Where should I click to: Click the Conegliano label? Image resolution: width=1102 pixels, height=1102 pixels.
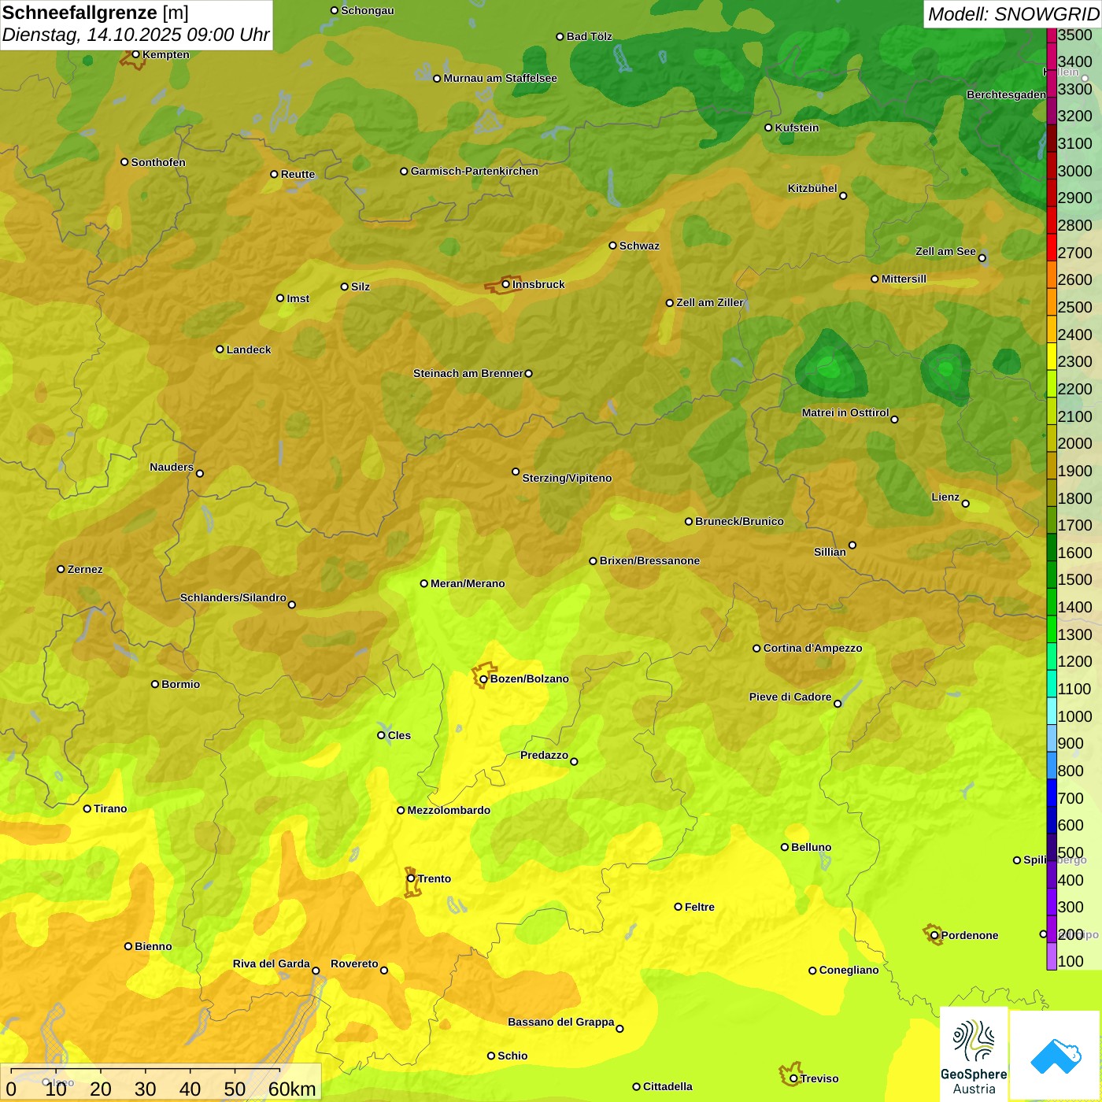[849, 970]
